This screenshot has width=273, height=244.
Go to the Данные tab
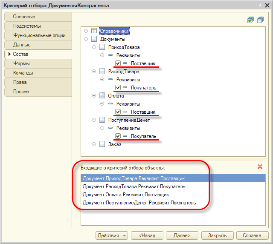click(x=38, y=45)
